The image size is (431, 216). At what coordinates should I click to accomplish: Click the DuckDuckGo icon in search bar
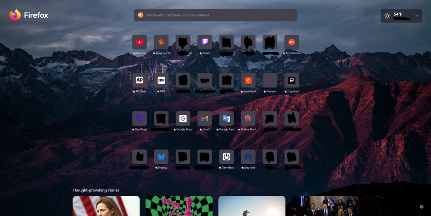140,15
